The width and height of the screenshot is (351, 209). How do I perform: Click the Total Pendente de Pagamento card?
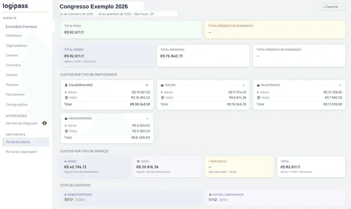pyautogui.click(x=275, y=30)
